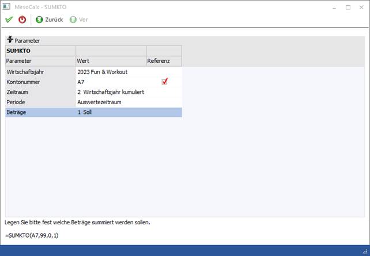Image resolution: width=370 pixels, height=256 pixels.
Task: Click the MesoCalc app icon in title bar
Action: point(7,7)
